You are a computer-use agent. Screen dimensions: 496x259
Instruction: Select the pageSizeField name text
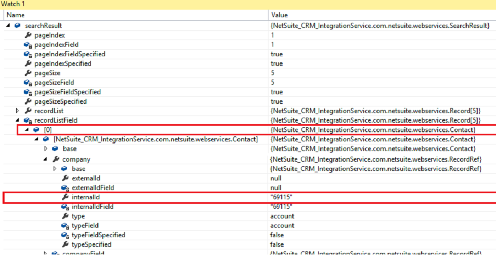pos(54,83)
